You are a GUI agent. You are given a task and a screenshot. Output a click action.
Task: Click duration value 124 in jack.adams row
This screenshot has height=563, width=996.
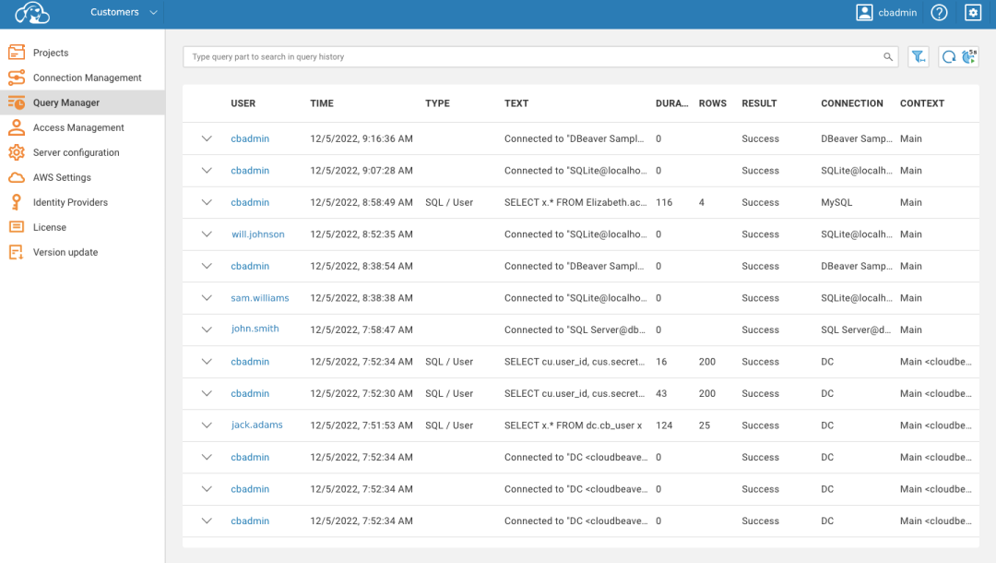point(664,425)
